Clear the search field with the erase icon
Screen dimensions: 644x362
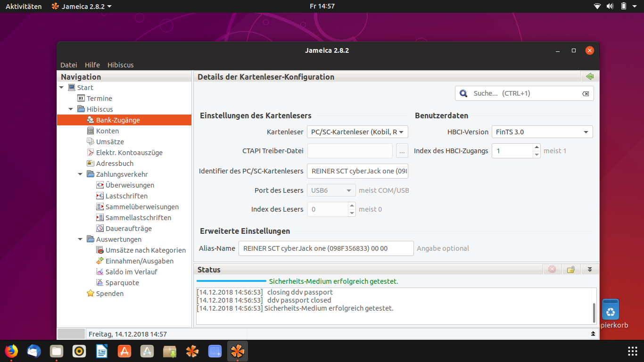pos(586,94)
